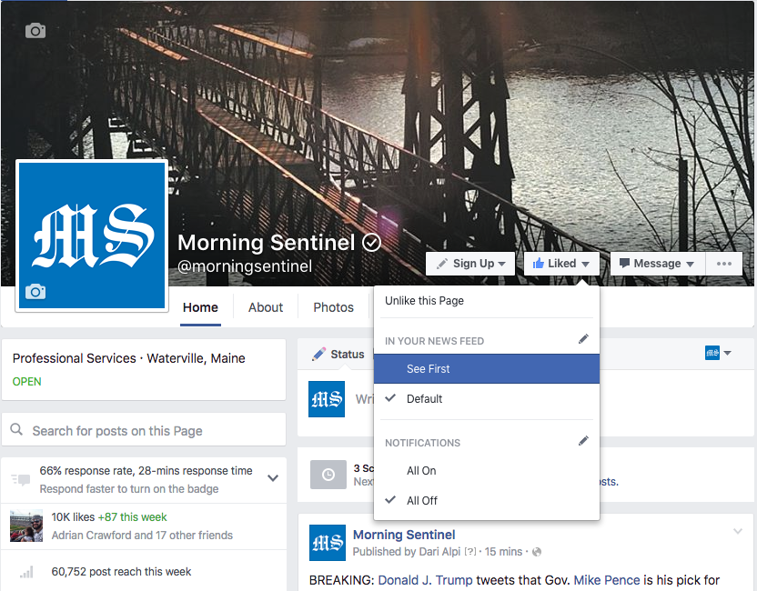The image size is (757, 591).
Task: Click the cover photo camera icon
Action: pyautogui.click(x=35, y=31)
